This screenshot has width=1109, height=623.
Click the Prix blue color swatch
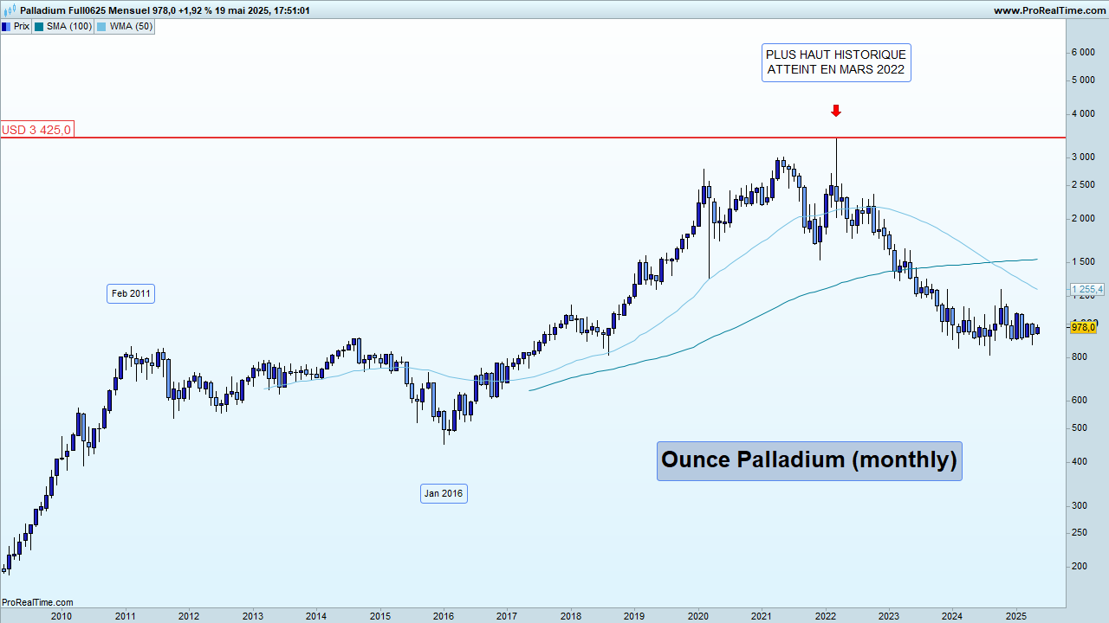click(x=6, y=26)
